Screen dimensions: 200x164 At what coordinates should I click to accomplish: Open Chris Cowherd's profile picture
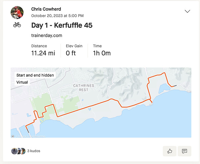(17, 12)
